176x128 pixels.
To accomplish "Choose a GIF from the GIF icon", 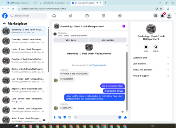I will coord(70,117).
